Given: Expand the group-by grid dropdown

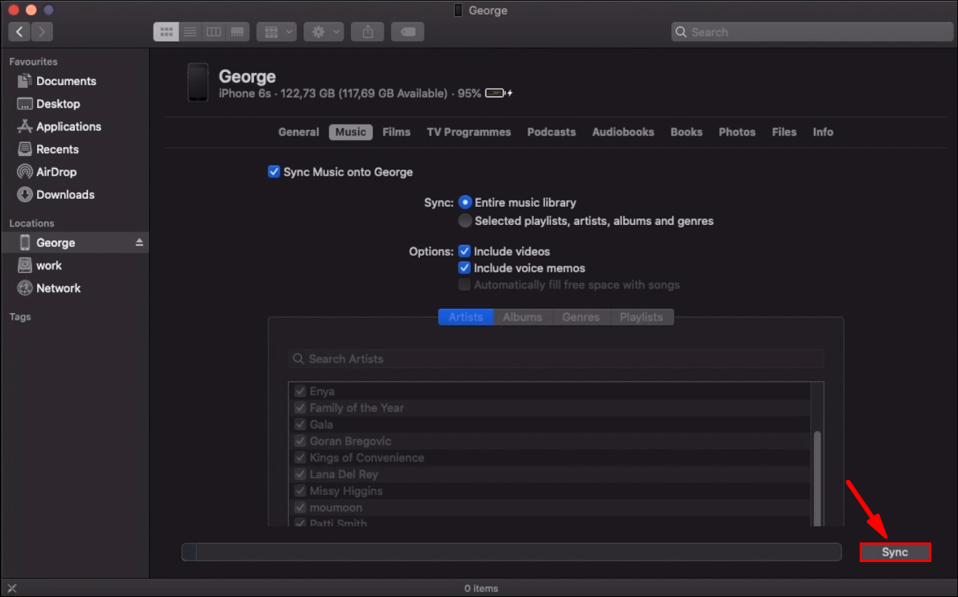Looking at the screenshot, I should tap(277, 32).
